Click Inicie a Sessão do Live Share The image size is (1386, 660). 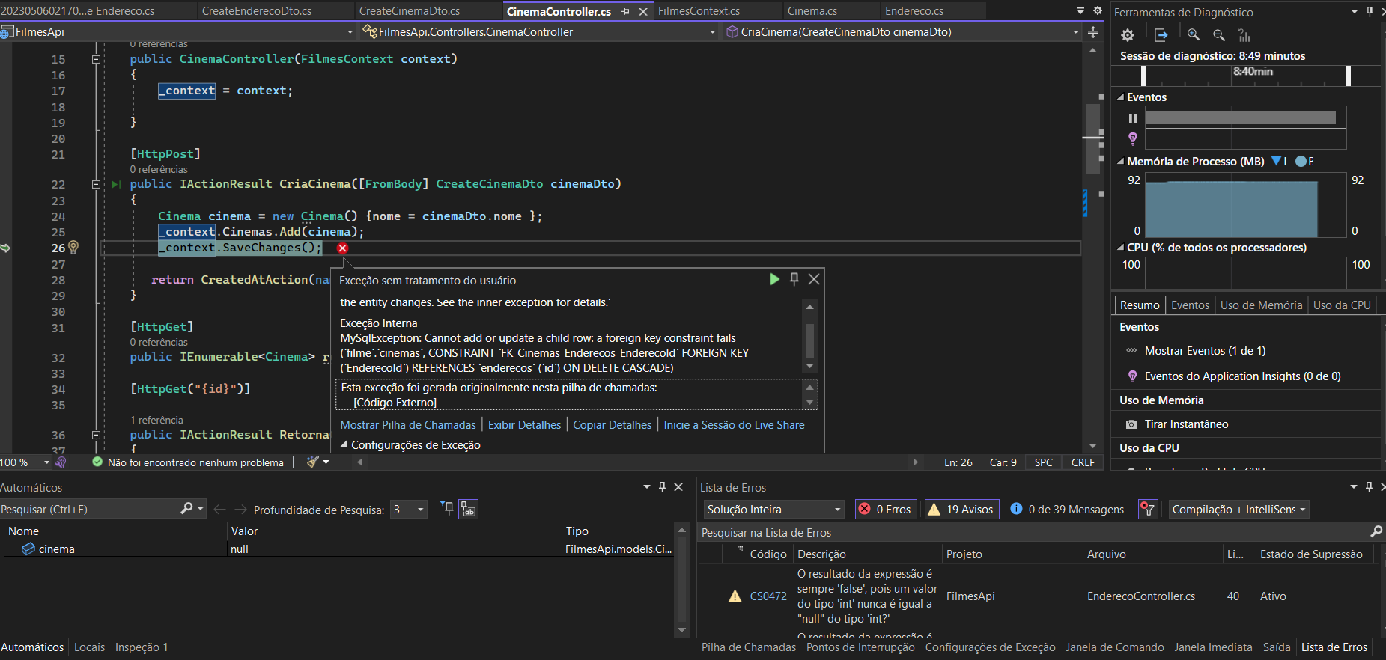[734, 424]
